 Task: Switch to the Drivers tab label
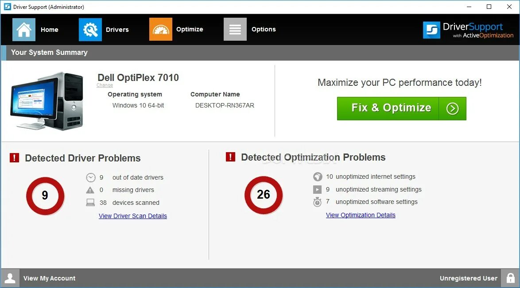click(117, 30)
